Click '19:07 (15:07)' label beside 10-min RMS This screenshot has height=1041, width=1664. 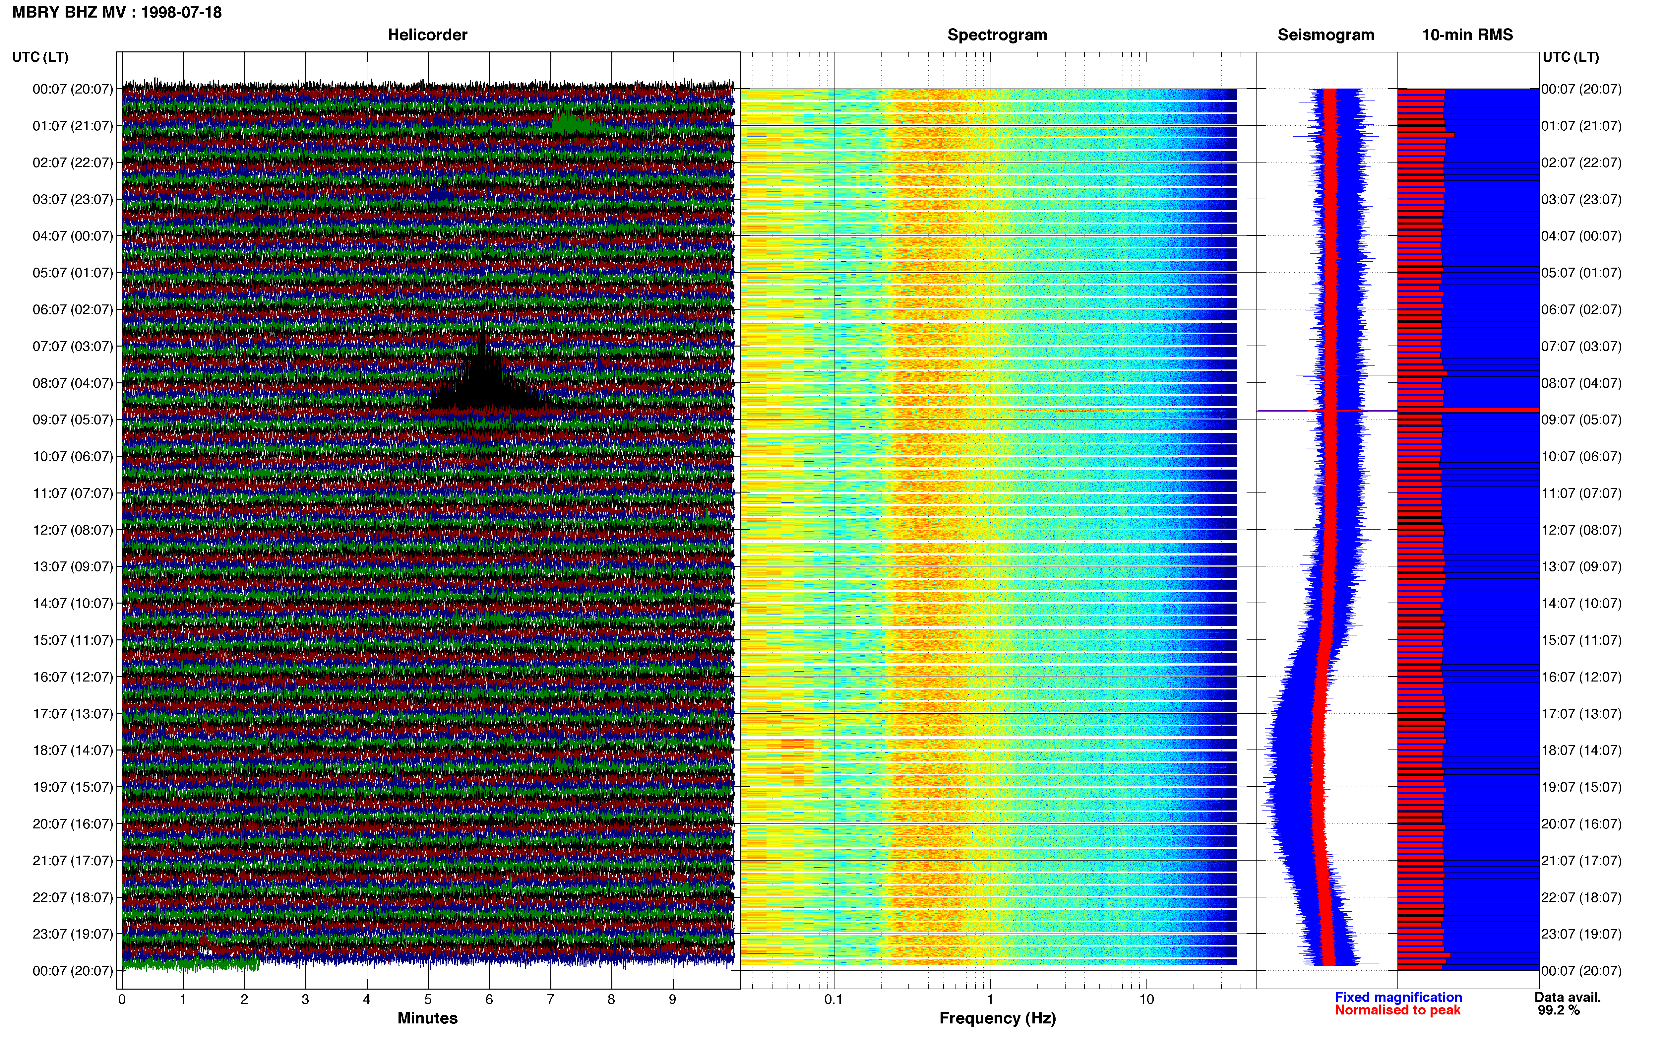[1581, 787]
